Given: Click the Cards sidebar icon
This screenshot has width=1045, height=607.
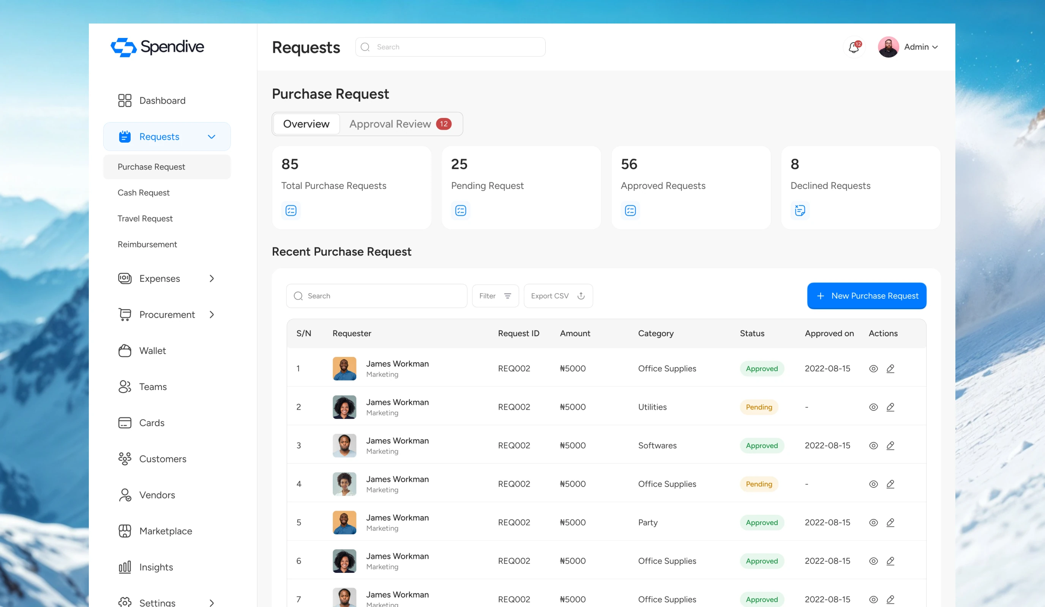Looking at the screenshot, I should click(125, 423).
